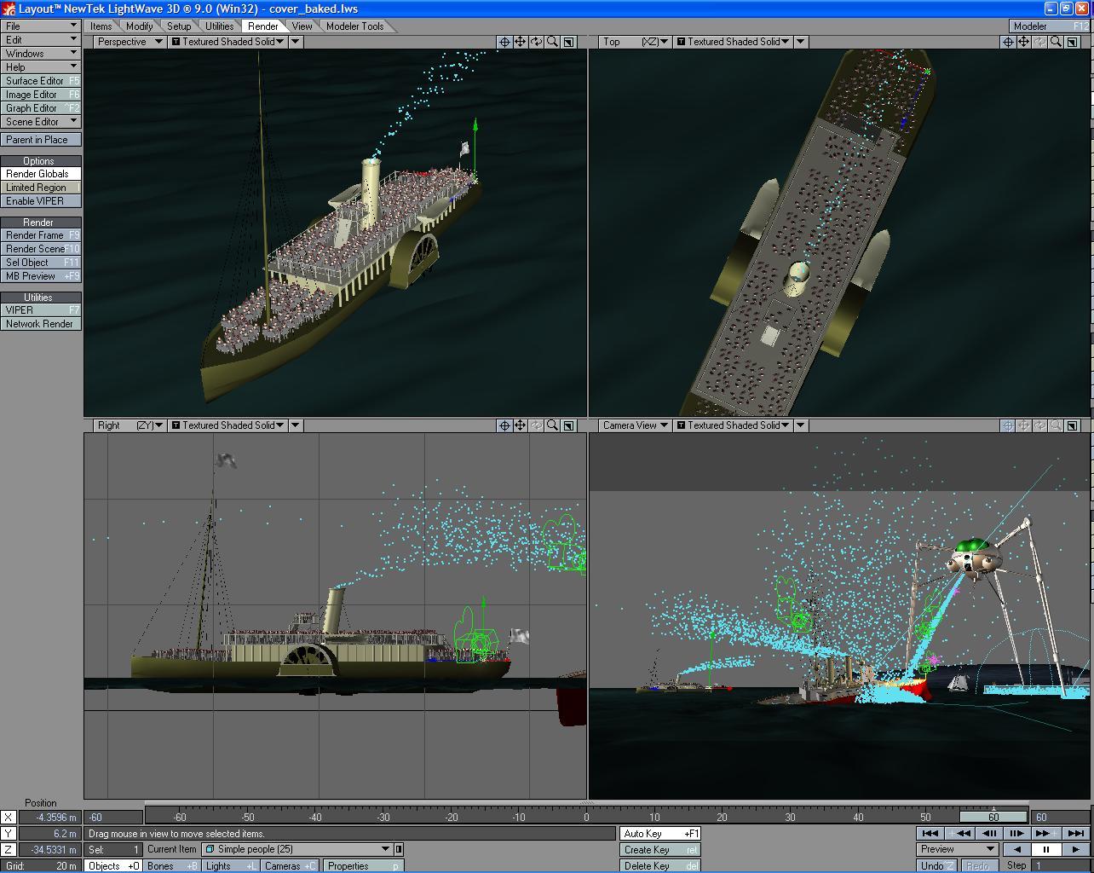
Task: Click the frame 60 slider handle on timeline
Action: click(993, 817)
